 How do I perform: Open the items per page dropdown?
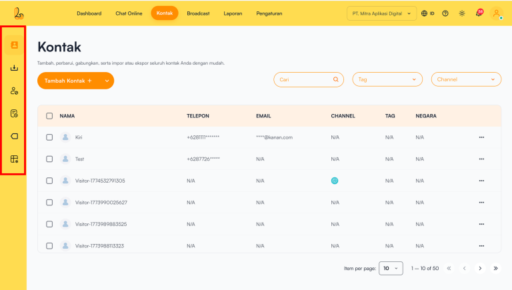click(x=391, y=269)
